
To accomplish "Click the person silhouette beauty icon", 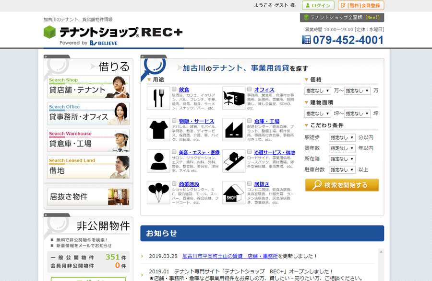I will pyautogui.click(x=158, y=161).
